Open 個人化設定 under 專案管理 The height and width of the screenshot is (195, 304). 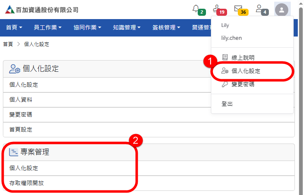coord(149,168)
